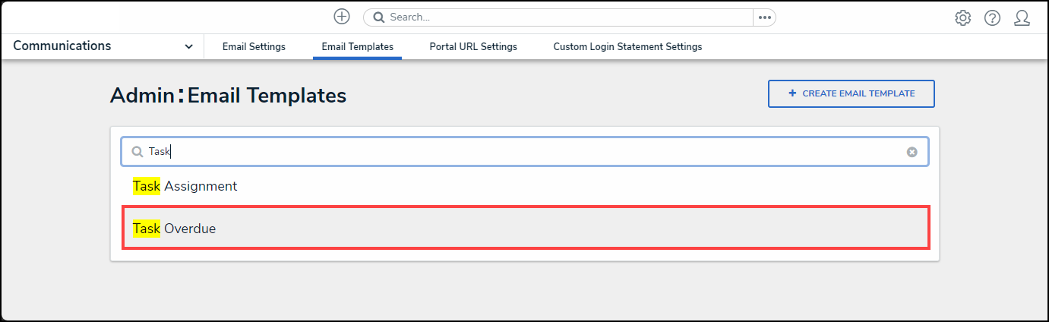The height and width of the screenshot is (322, 1049).
Task: Click the circled plus quick-add icon
Action: pyautogui.click(x=342, y=17)
